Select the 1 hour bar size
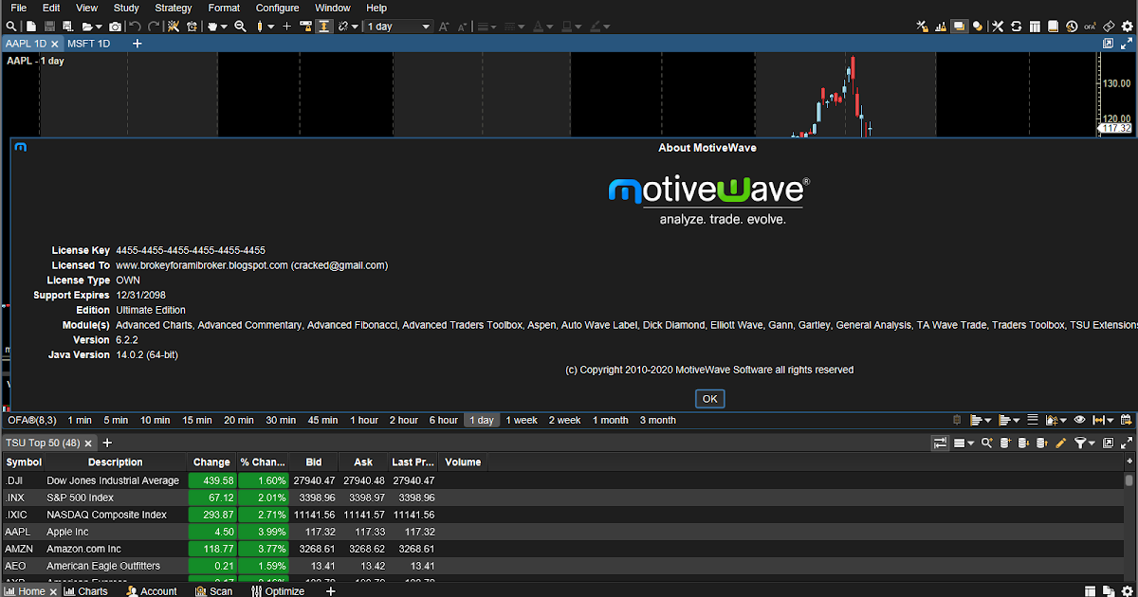Viewport: 1138px width, 597px height. 364,420
